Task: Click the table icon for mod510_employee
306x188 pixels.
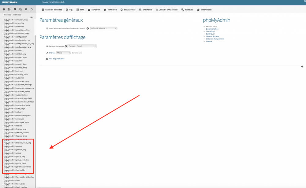Action: pyautogui.click(x=7, y=119)
